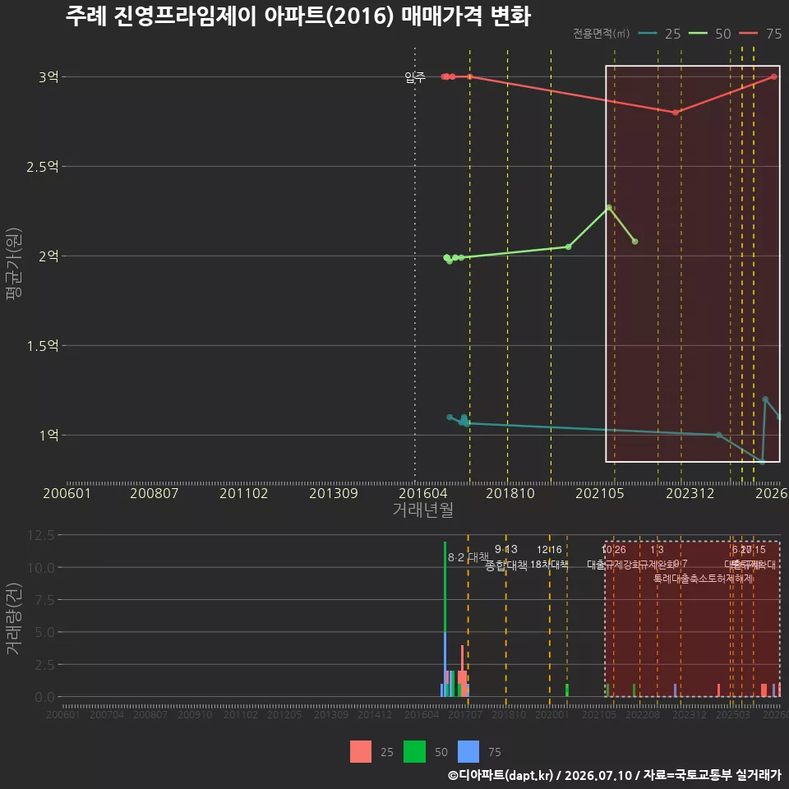Click the teal data point on the 1억 gridline
This screenshot has height=789, width=789.
pyautogui.click(x=719, y=435)
